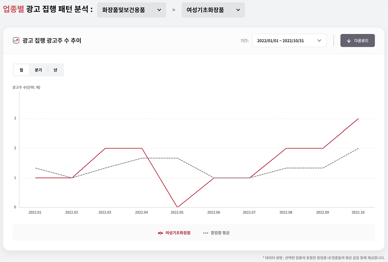Open the 화장품및보건용품 category dropdown
Viewport: 388px width, 262px height.
click(x=132, y=10)
